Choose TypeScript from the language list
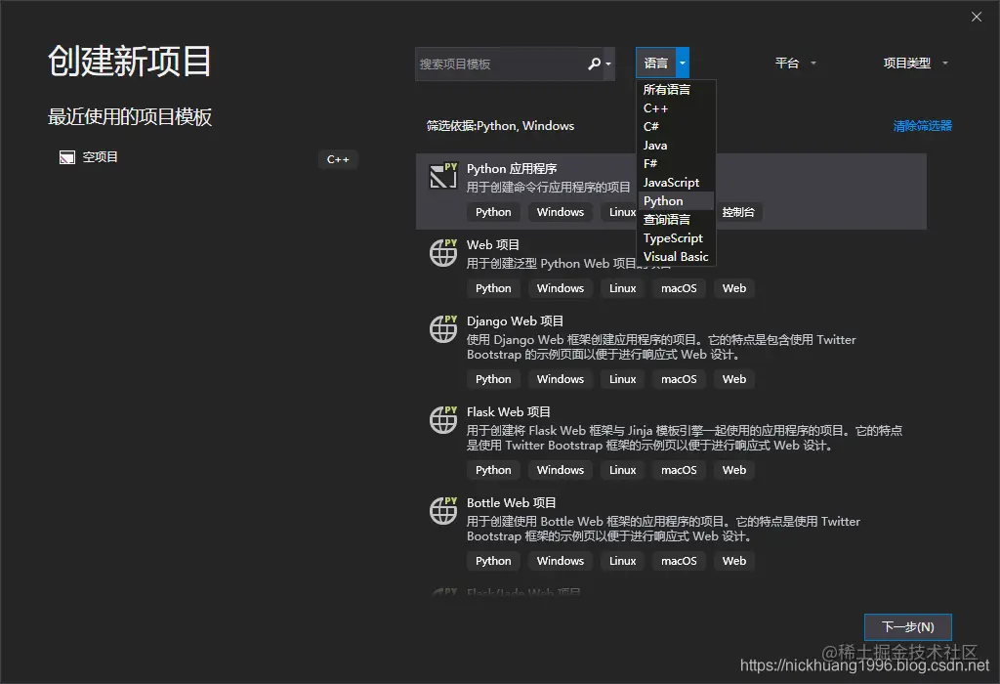The image size is (1000, 684). tap(676, 238)
